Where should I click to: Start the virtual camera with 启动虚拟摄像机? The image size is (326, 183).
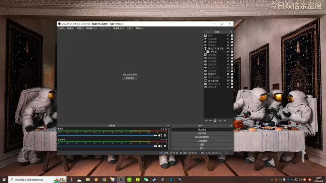coord(202,137)
